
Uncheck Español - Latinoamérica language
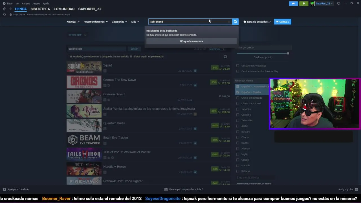(x=237, y=87)
